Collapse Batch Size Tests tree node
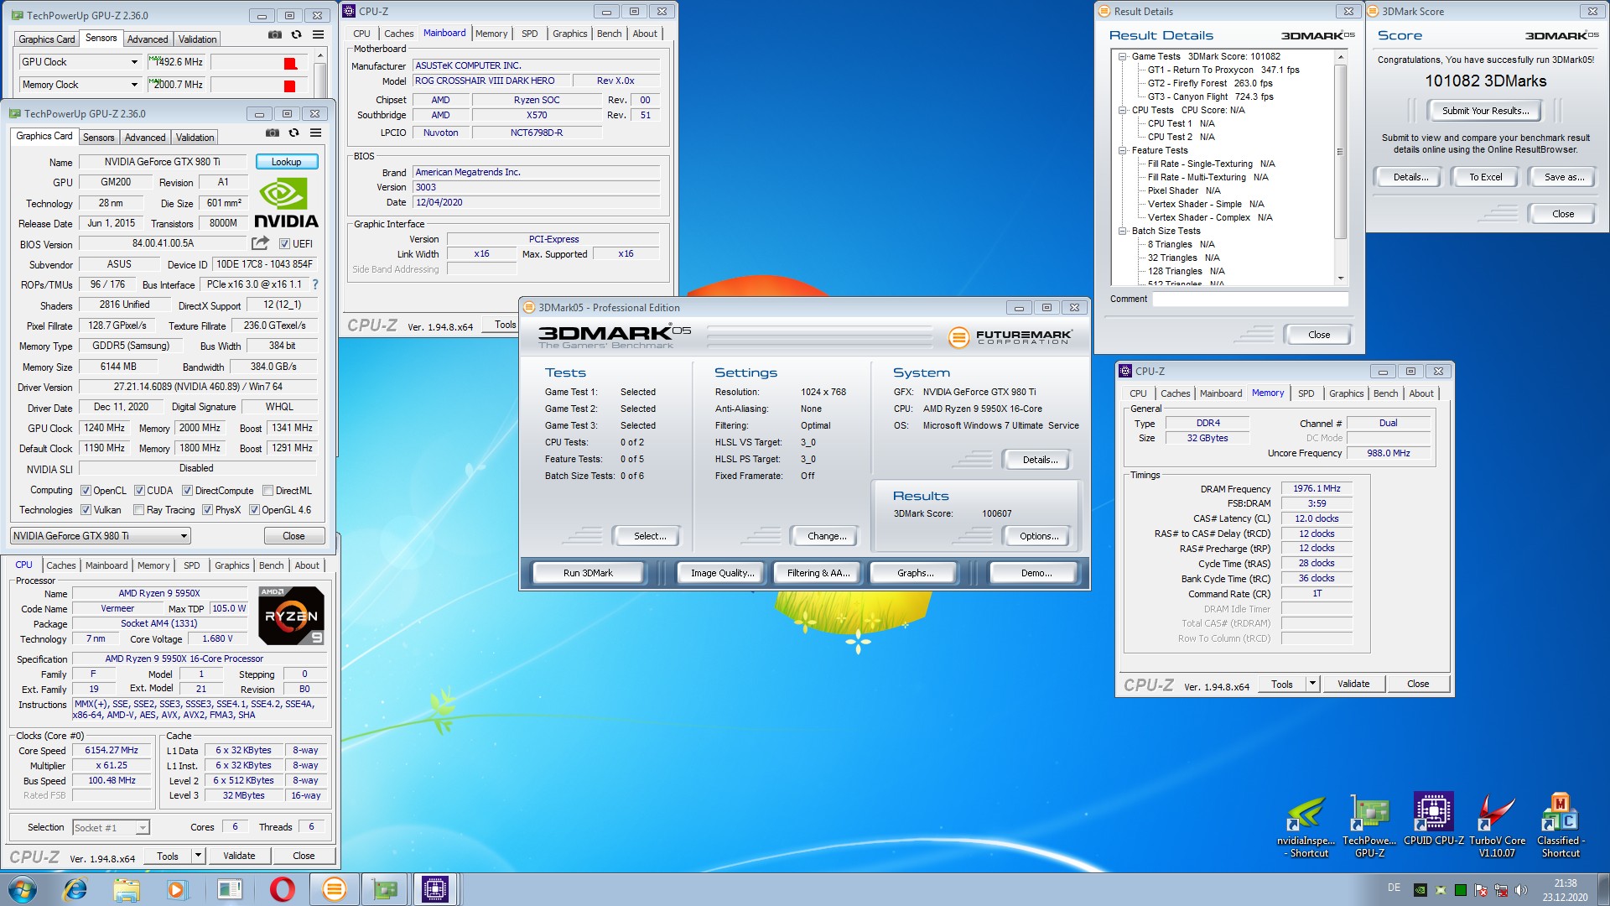1610x906 pixels. pyautogui.click(x=1122, y=231)
